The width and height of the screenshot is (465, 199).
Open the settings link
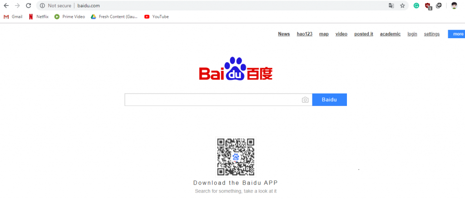pos(432,34)
